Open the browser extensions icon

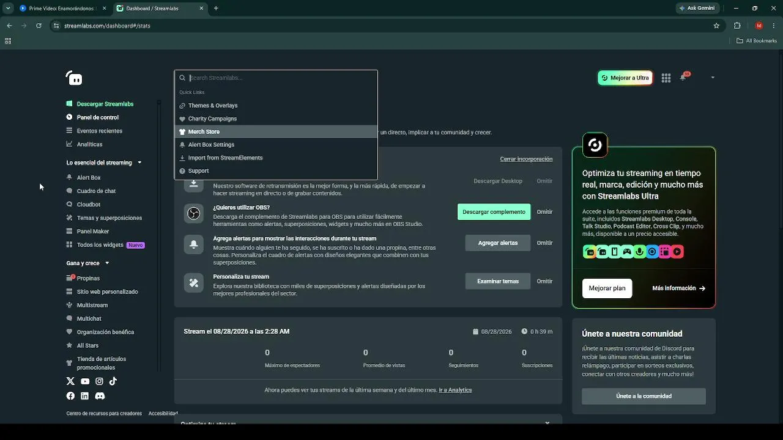tap(737, 26)
